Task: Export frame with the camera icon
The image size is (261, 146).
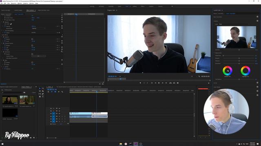Action: point(178,83)
